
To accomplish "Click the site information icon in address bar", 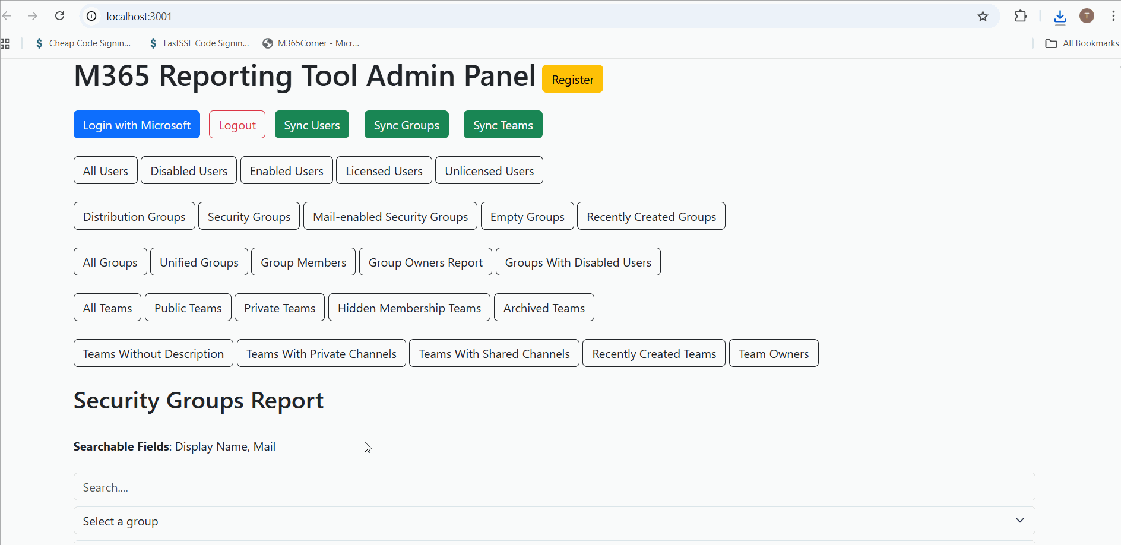I will click(x=91, y=16).
